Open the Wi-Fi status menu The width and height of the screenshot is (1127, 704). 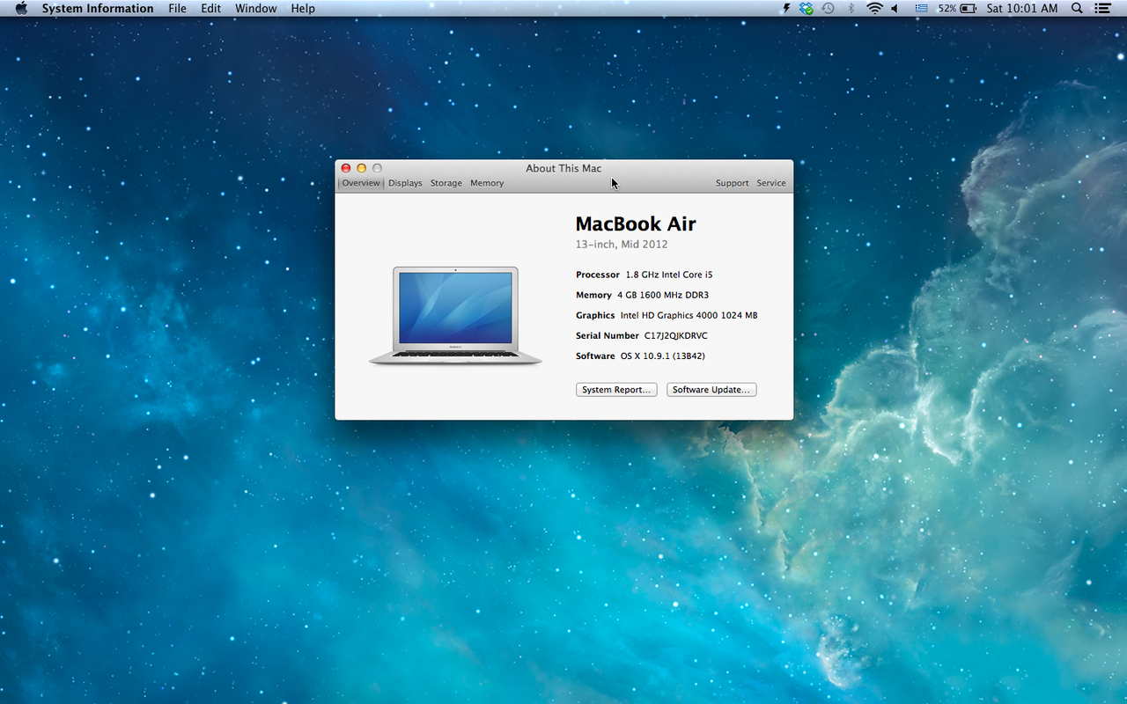[874, 8]
